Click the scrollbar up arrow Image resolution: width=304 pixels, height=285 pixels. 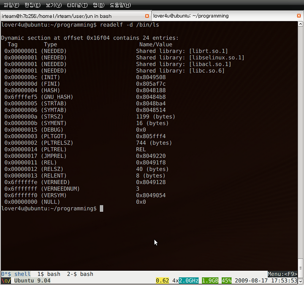[301, 24]
